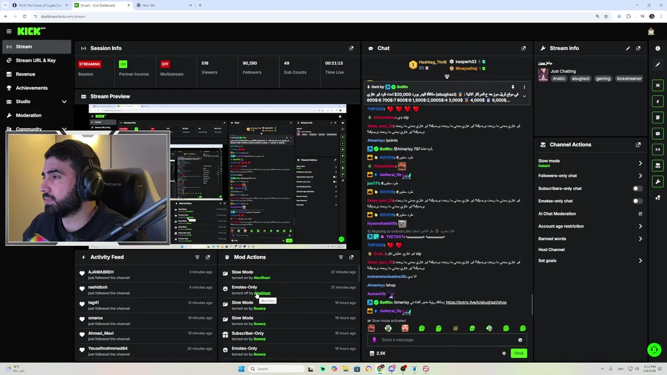Expand Followers-only chat options

640,176
